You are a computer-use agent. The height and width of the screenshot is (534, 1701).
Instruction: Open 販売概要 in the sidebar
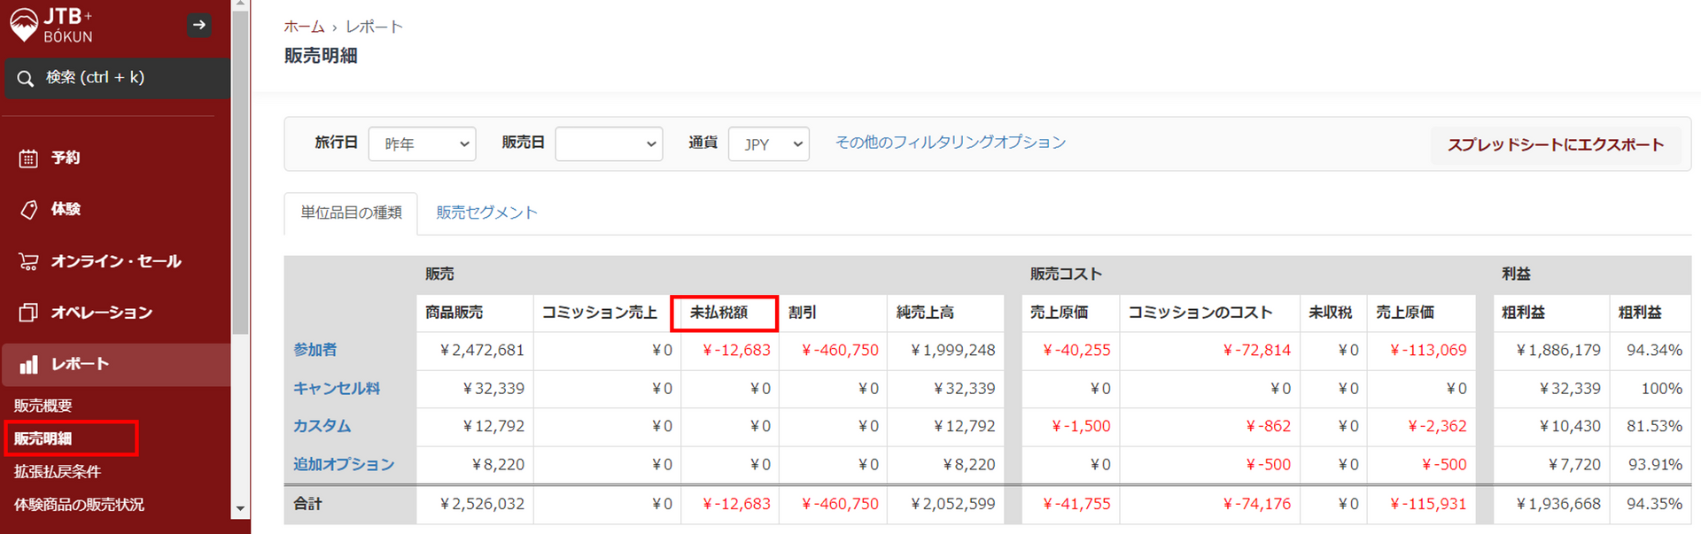pyautogui.click(x=43, y=406)
